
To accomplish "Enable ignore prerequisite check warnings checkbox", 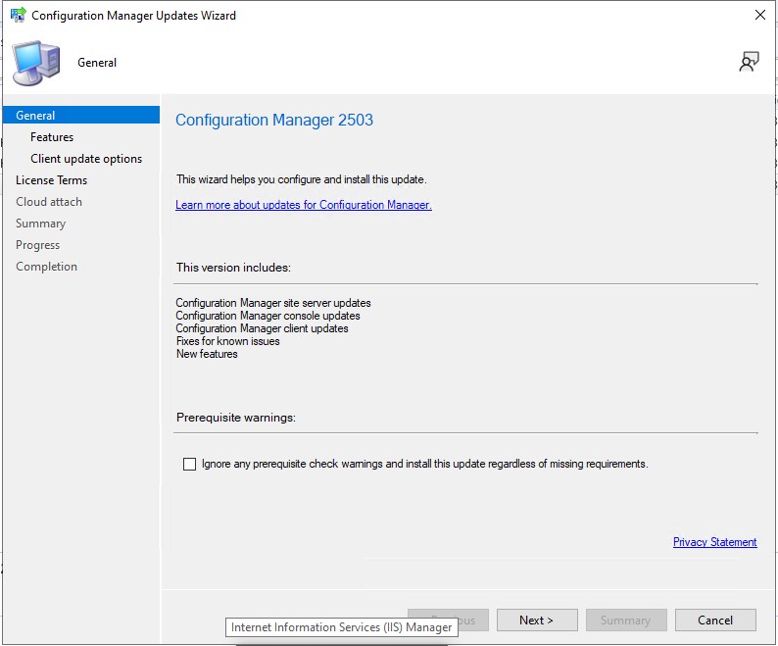I will click(190, 464).
